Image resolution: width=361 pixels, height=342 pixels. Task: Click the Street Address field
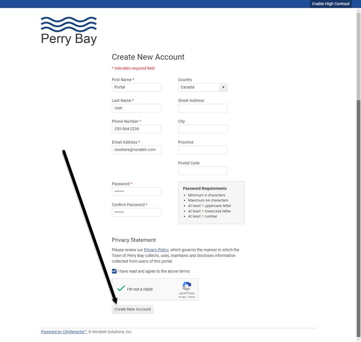click(203, 108)
